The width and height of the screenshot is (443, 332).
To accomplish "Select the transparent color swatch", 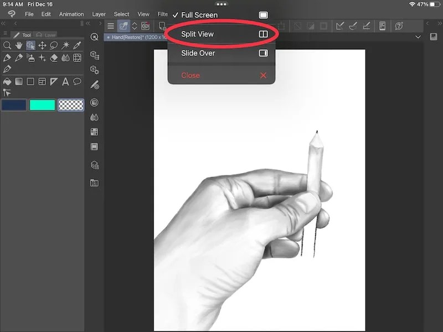I will coord(71,105).
